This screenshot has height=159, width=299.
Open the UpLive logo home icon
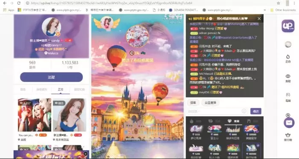(x=288, y=26)
